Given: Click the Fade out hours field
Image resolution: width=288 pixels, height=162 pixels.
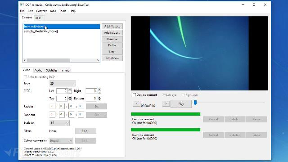Looking at the screenshot, I should (52, 115).
